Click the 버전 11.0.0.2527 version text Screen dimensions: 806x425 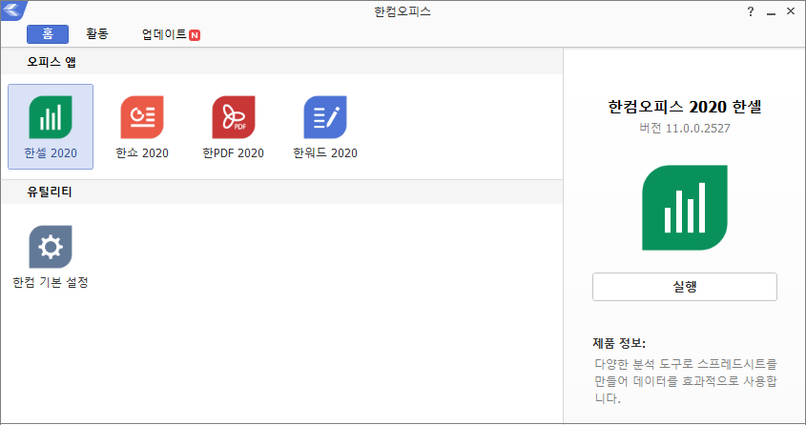pos(685,129)
